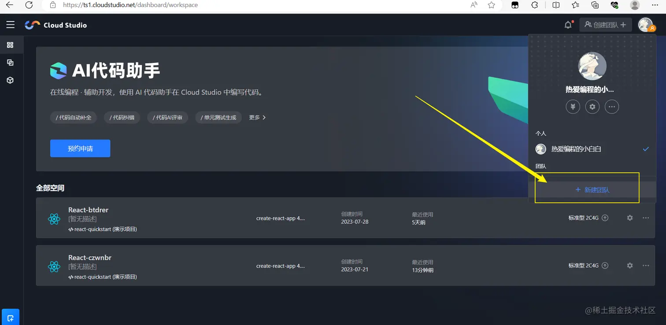Viewport: 666px width, 325px height.
Task: Refresh the browser page
Action: [x=29, y=5]
